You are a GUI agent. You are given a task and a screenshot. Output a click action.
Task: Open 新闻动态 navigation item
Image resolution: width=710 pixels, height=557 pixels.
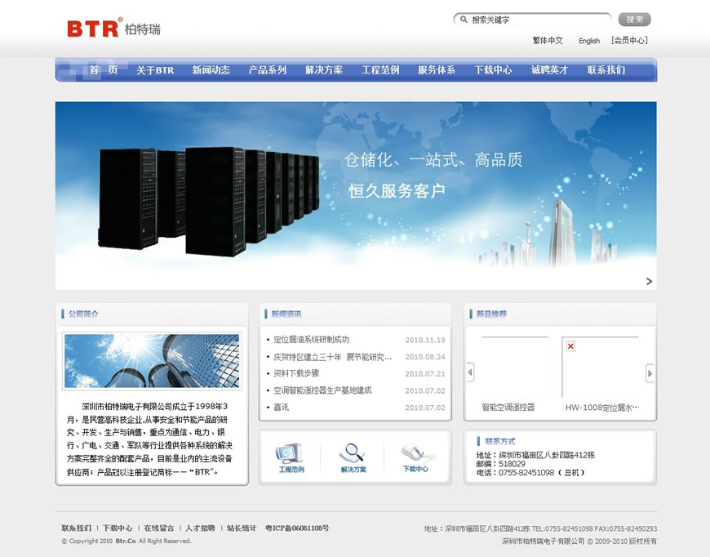pyautogui.click(x=211, y=69)
